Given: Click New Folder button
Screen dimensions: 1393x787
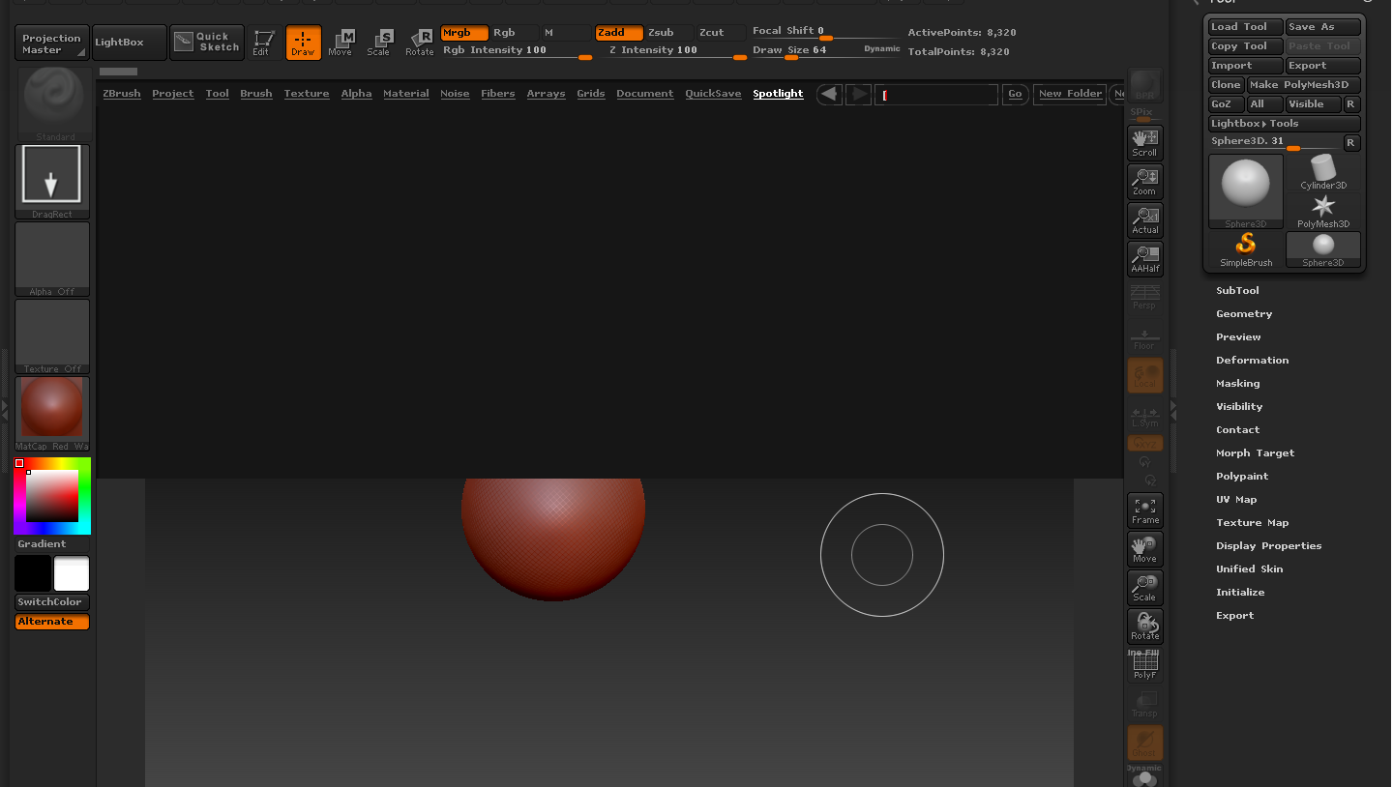Looking at the screenshot, I should (x=1070, y=94).
